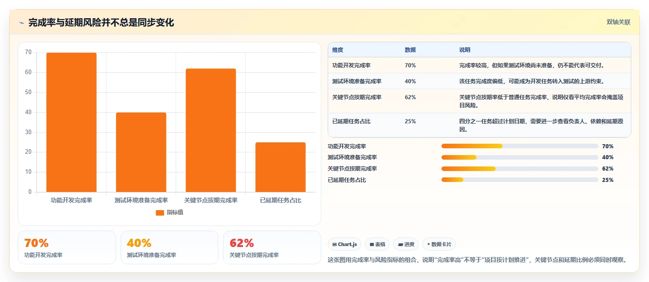Click the x-axis label 已延期任务占比
The height and width of the screenshot is (282, 649).
tap(280, 200)
